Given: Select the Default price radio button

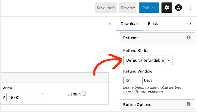Looking at the screenshot, I should [84, 93].
